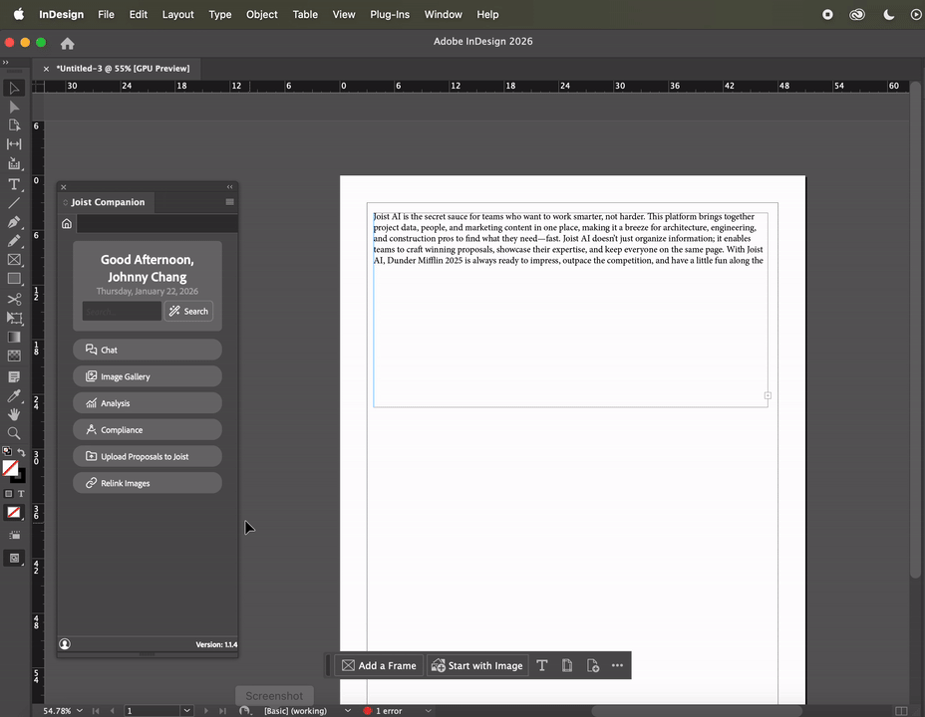Image resolution: width=925 pixels, height=717 pixels.
Task: Select the Line tool
Action: [14, 203]
